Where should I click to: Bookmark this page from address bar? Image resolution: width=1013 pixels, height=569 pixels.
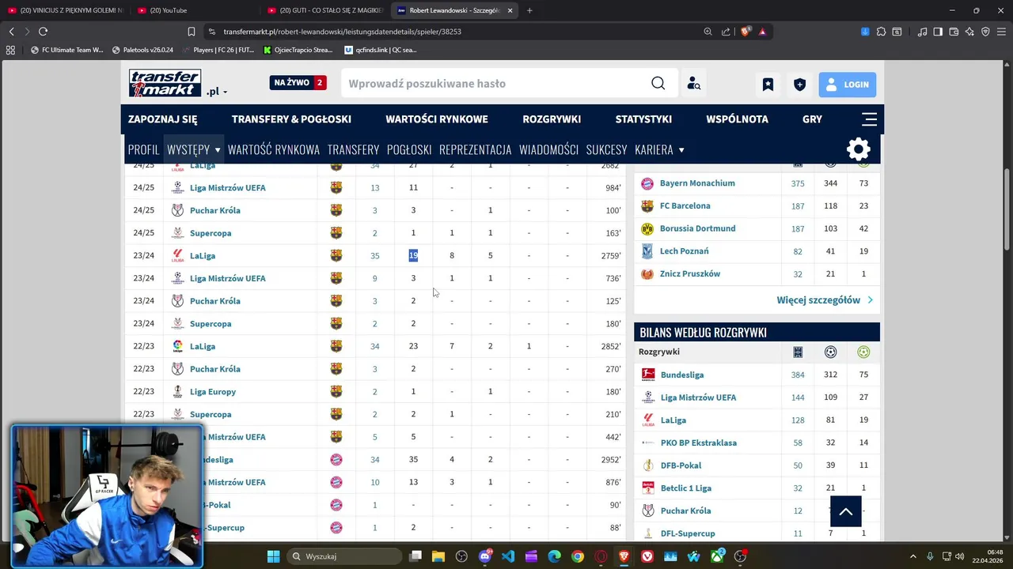(191, 32)
